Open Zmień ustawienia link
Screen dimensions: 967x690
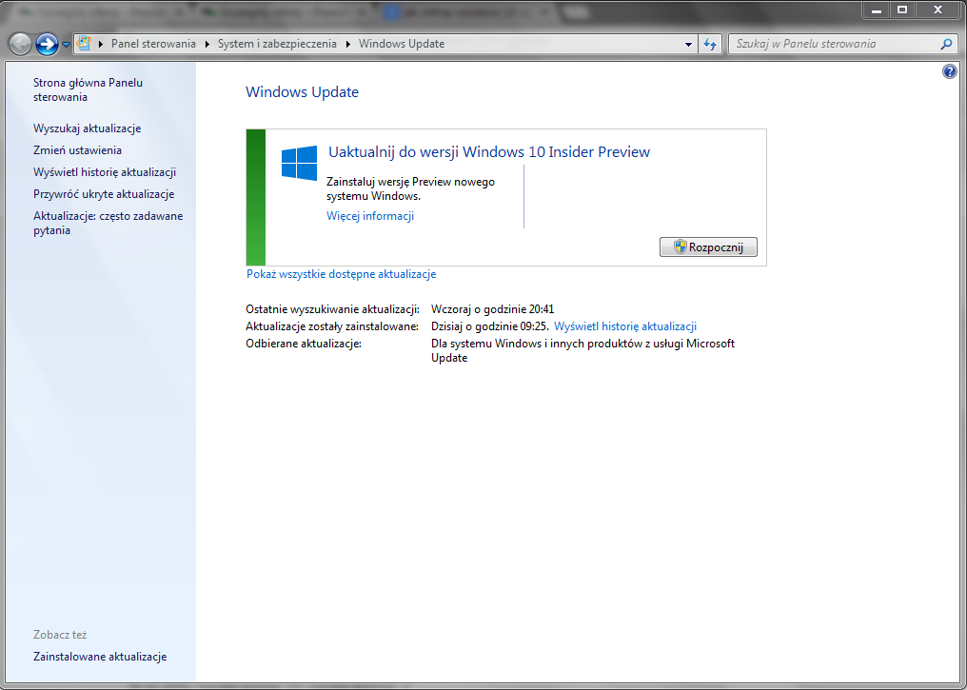tap(78, 150)
